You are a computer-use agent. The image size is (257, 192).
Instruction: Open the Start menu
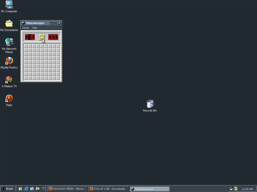[7, 189]
